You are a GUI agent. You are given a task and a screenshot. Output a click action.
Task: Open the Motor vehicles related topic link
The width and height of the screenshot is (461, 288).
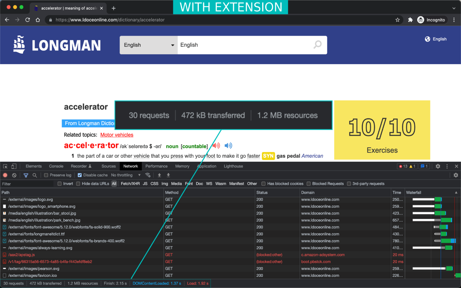(117, 135)
